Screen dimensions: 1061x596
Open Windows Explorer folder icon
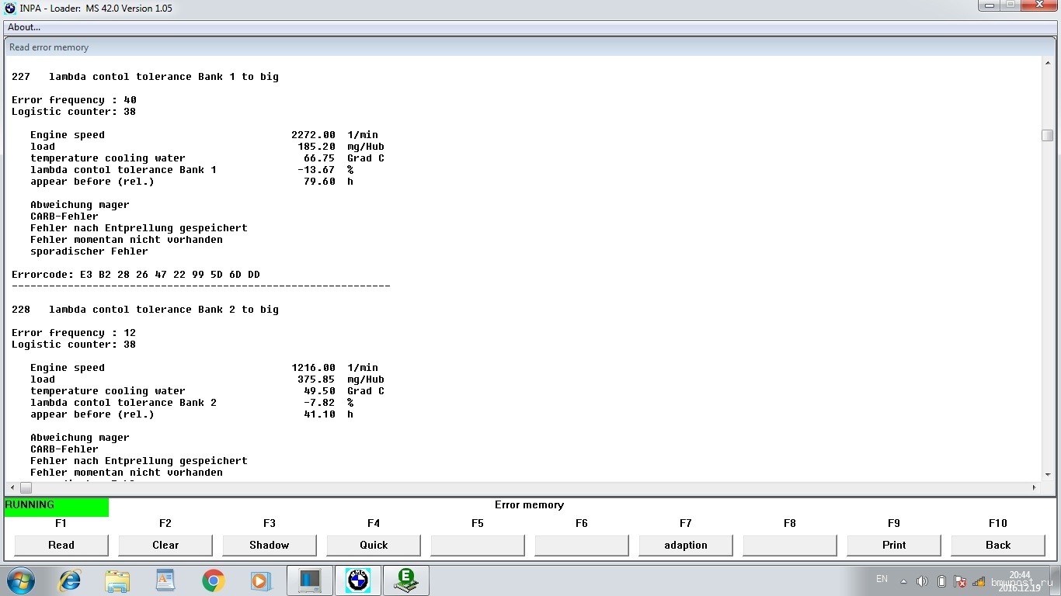point(117,580)
